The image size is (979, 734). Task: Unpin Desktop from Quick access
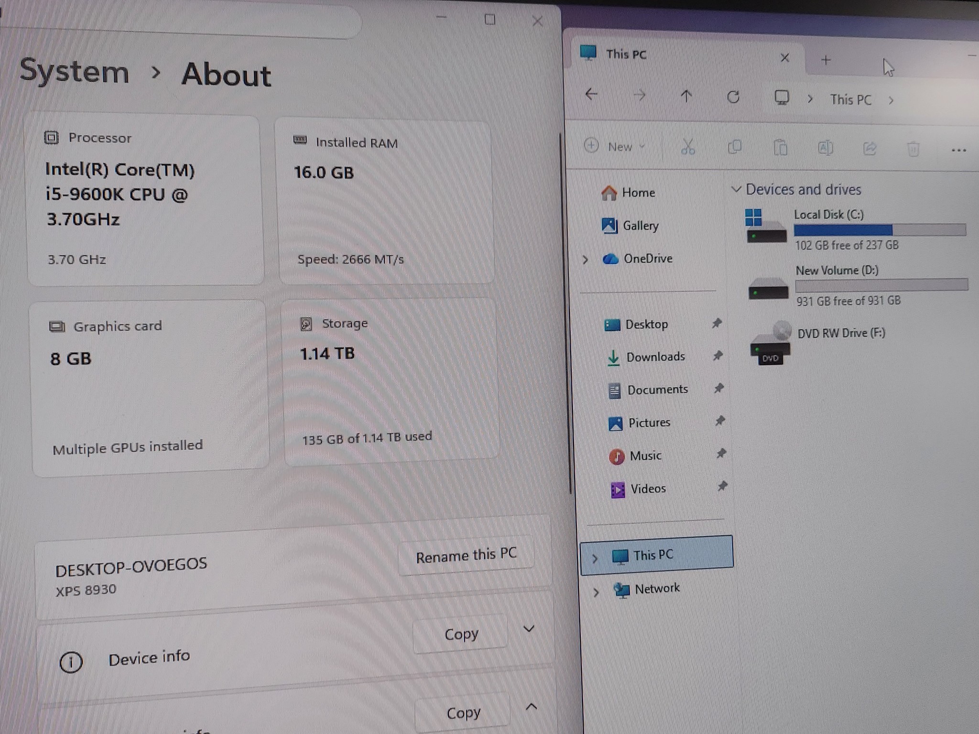(717, 323)
